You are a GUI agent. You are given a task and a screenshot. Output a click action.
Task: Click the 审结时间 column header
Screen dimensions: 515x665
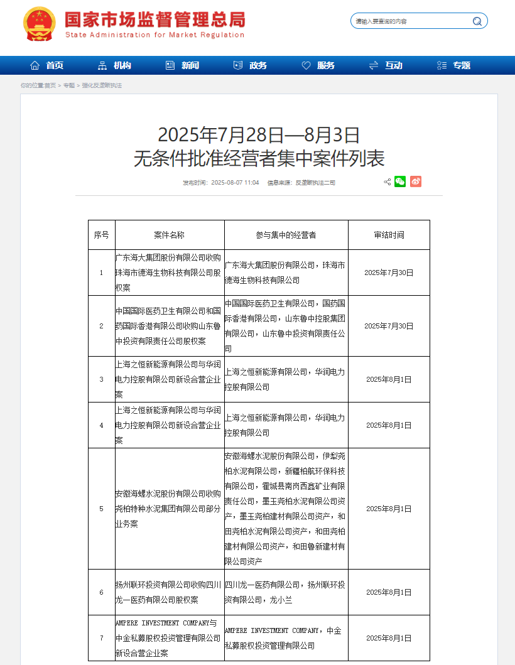(389, 235)
